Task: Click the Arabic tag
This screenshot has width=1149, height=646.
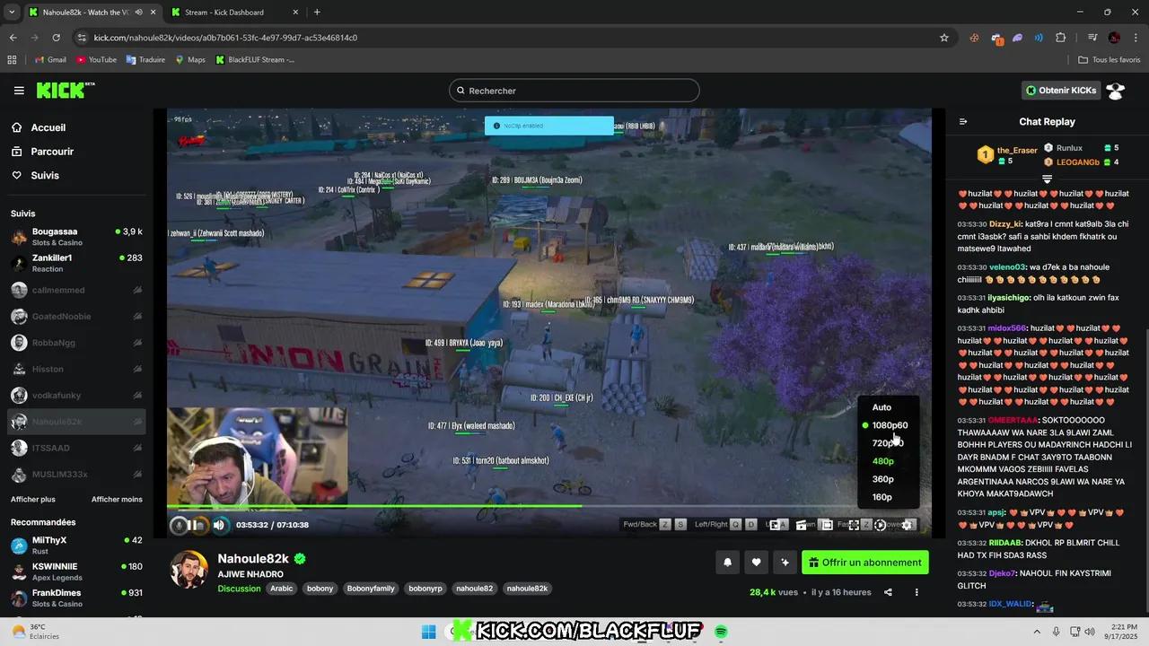Action: [x=282, y=589]
